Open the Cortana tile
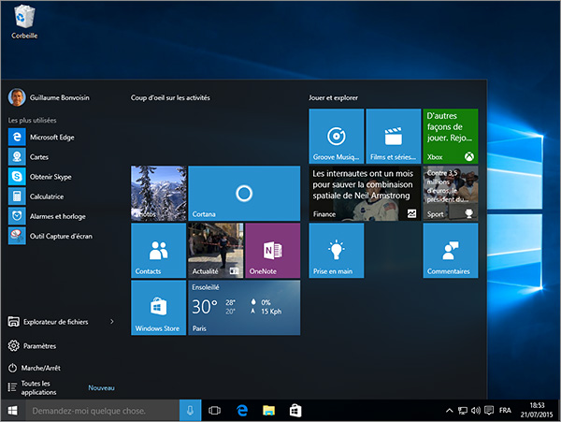This screenshot has width=561, height=422. 244,193
